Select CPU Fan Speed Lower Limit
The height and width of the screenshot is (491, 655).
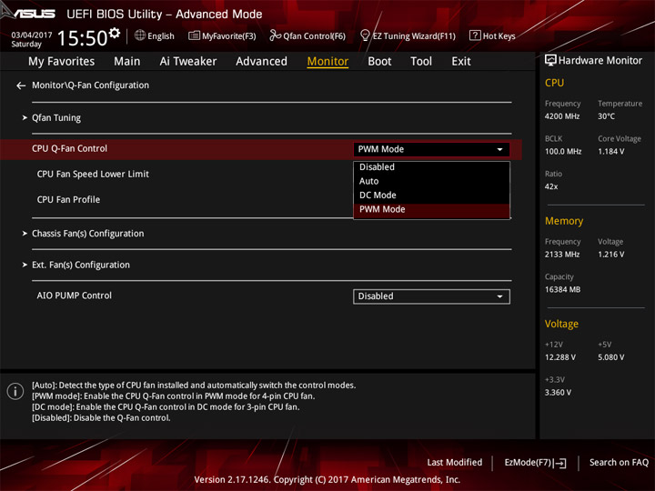coord(93,174)
